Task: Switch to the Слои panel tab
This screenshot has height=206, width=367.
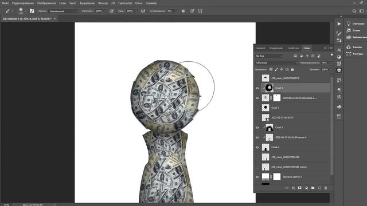Action: pos(306,48)
